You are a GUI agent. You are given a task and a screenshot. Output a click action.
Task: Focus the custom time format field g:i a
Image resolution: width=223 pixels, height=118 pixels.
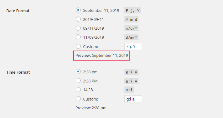[133, 99]
